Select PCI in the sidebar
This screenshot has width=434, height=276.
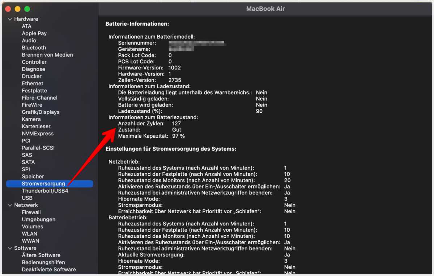tap(26, 141)
